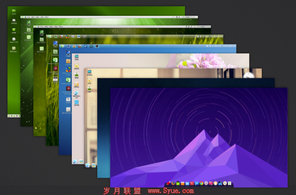This screenshot has width=296, height=195.
Task: Open green trash icon on rearmost green desktop
Action: (x=14, y=30)
